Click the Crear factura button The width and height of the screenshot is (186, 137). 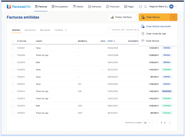tap(154, 17)
